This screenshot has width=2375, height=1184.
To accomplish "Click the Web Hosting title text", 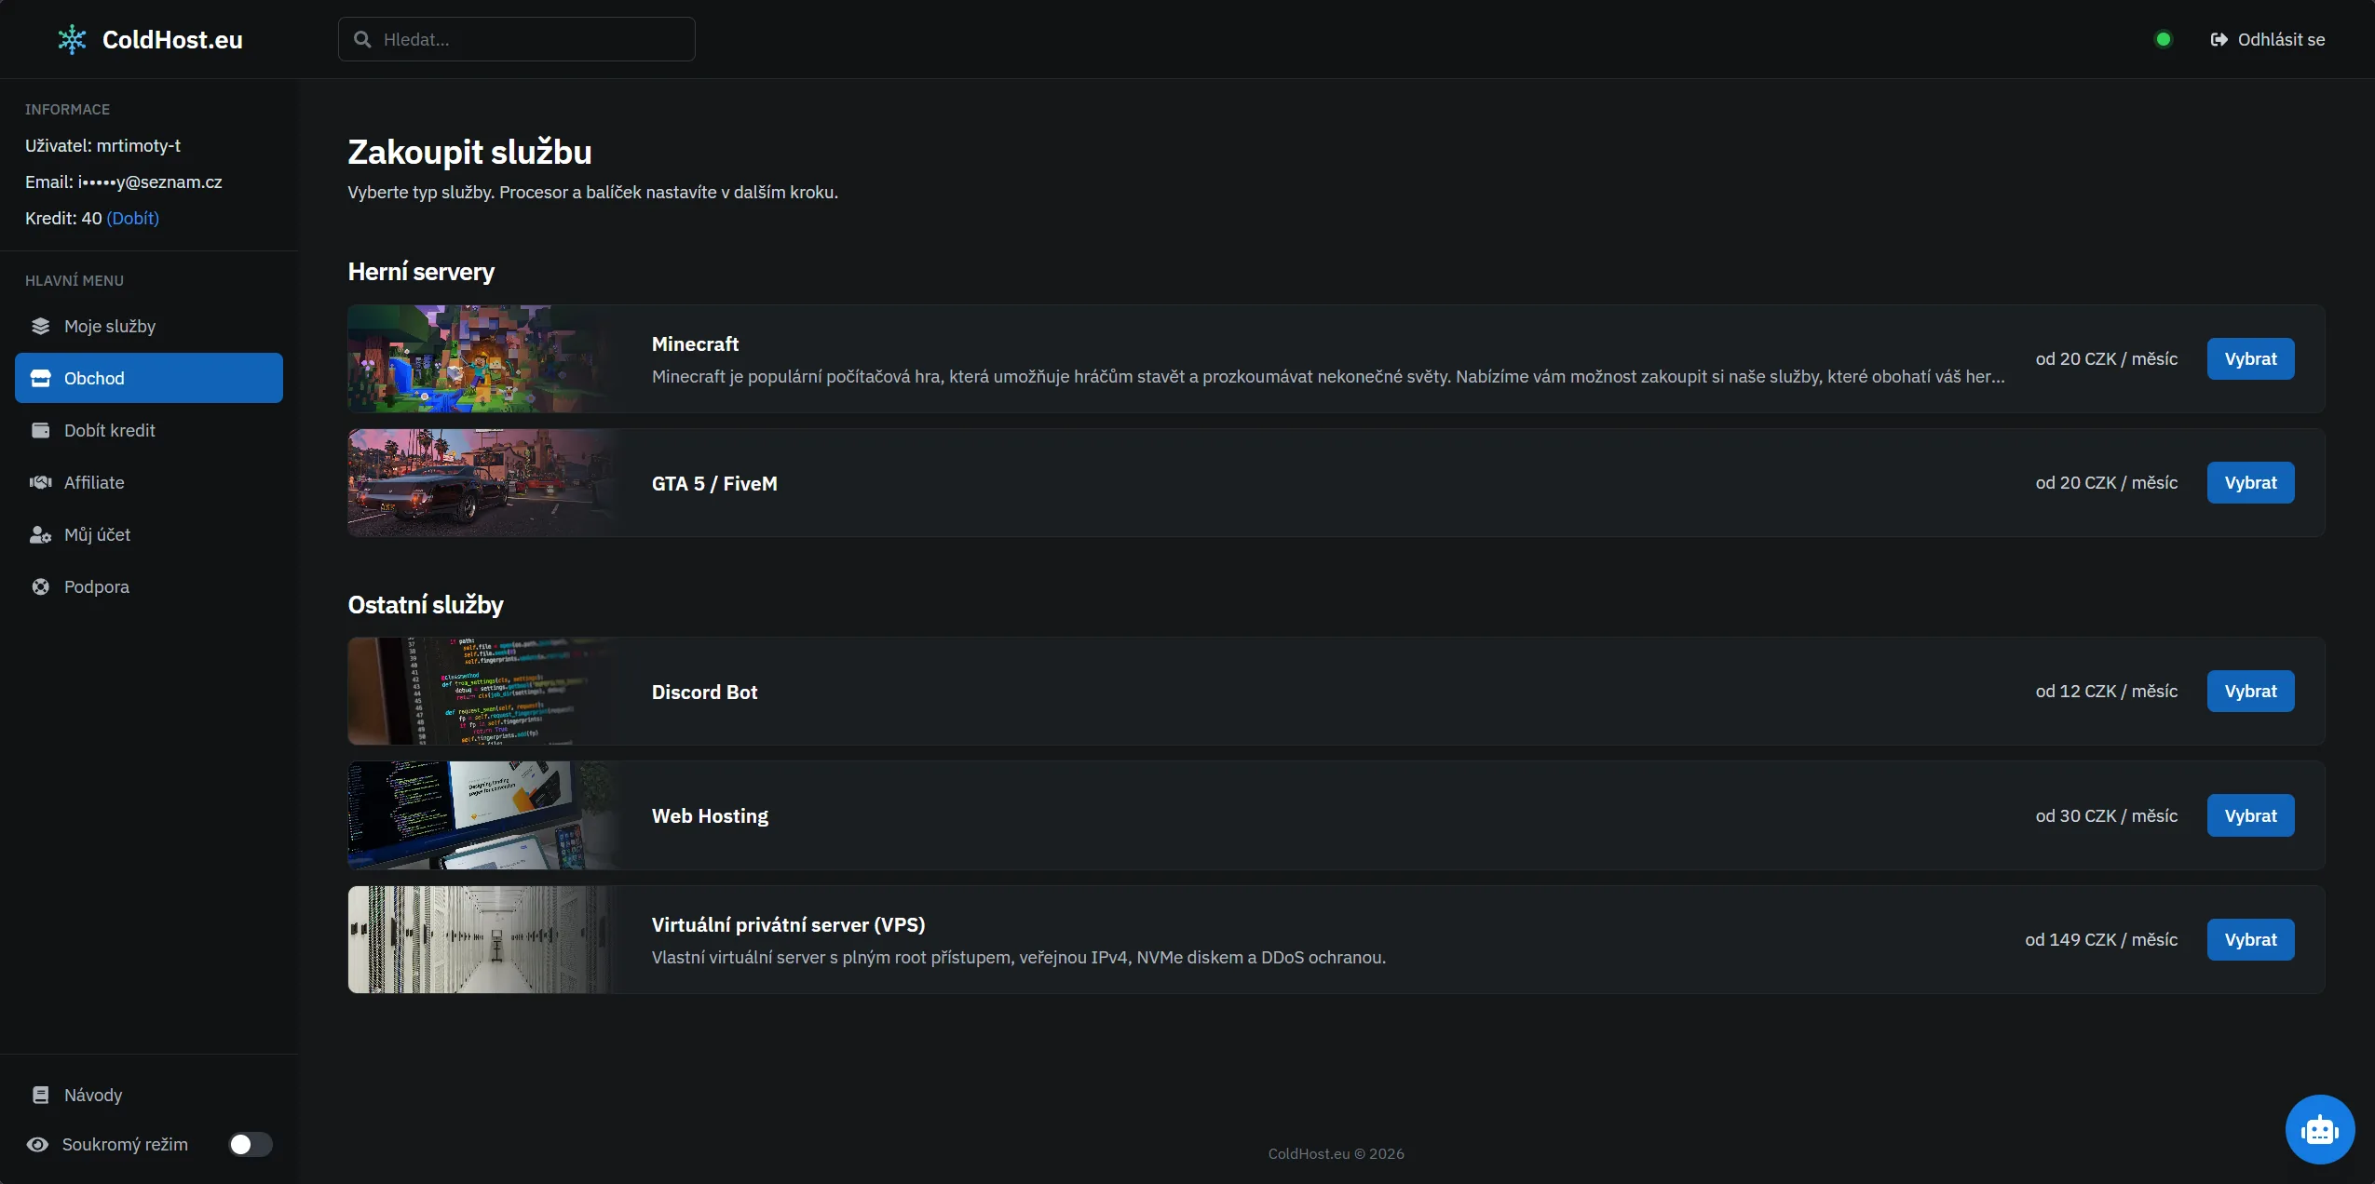I will pos(710,815).
